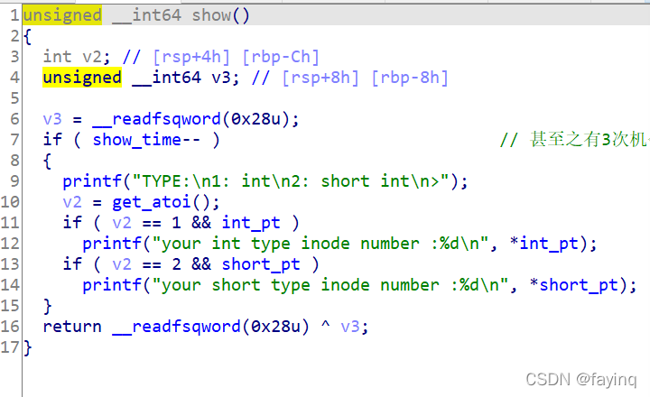Select the show() function name on line 1
The height and width of the screenshot is (397, 650).
tap(220, 15)
